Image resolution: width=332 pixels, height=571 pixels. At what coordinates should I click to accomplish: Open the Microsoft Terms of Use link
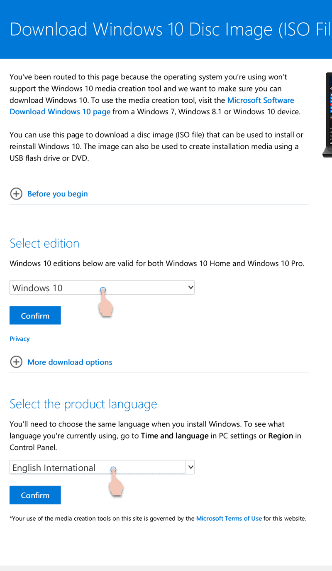[x=229, y=518]
